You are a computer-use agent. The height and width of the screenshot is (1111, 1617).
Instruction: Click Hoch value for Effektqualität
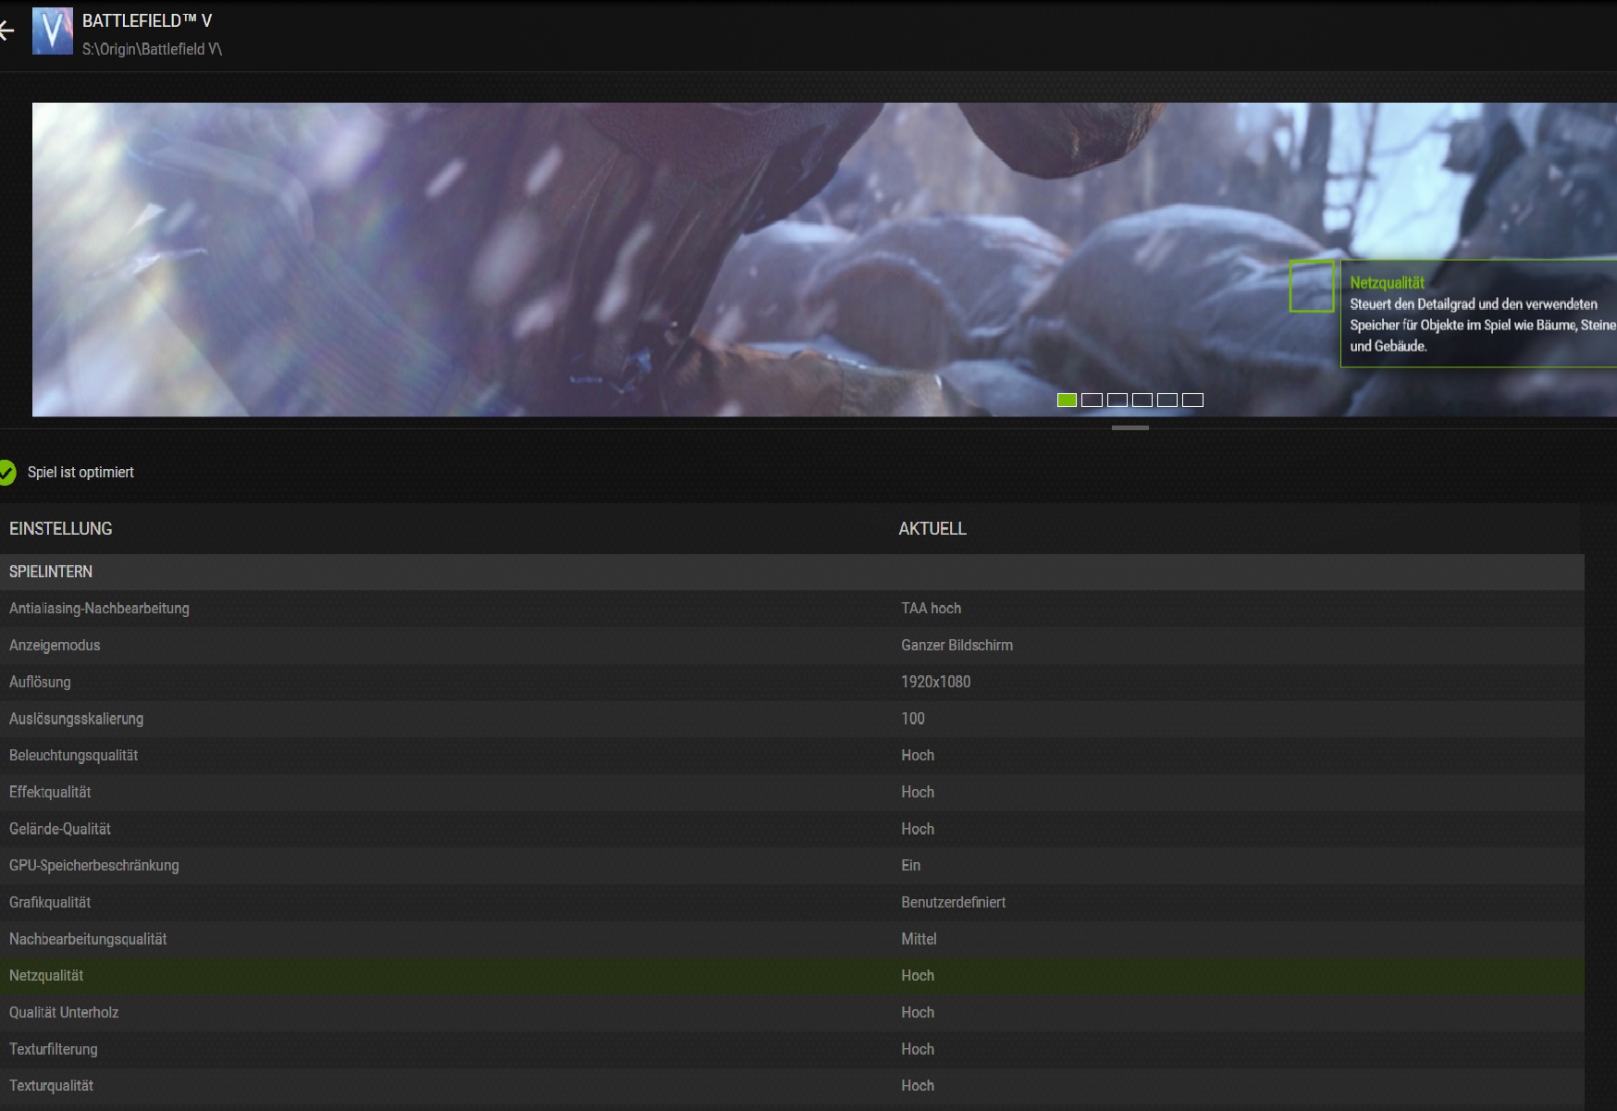[918, 792]
